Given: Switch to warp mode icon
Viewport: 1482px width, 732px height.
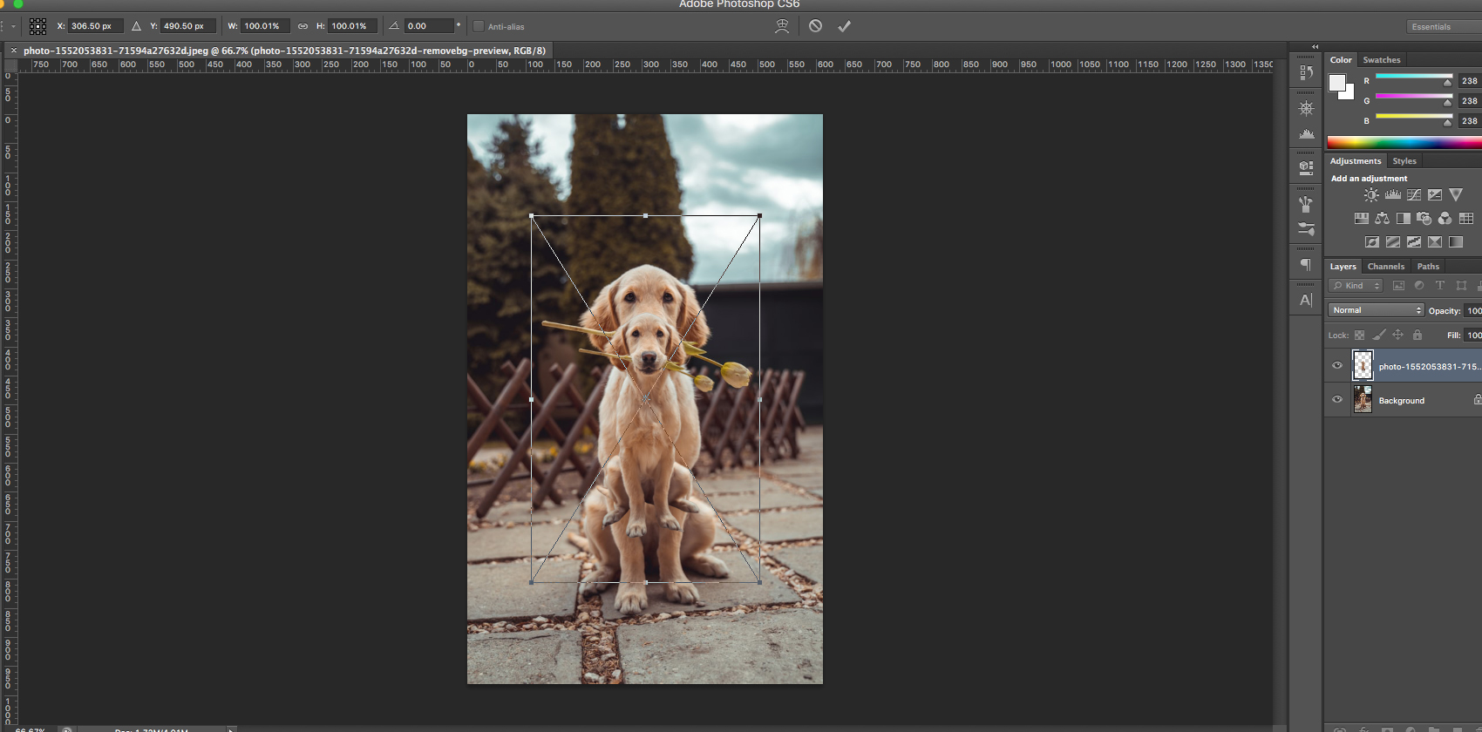Looking at the screenshot, I should (782, 26).
